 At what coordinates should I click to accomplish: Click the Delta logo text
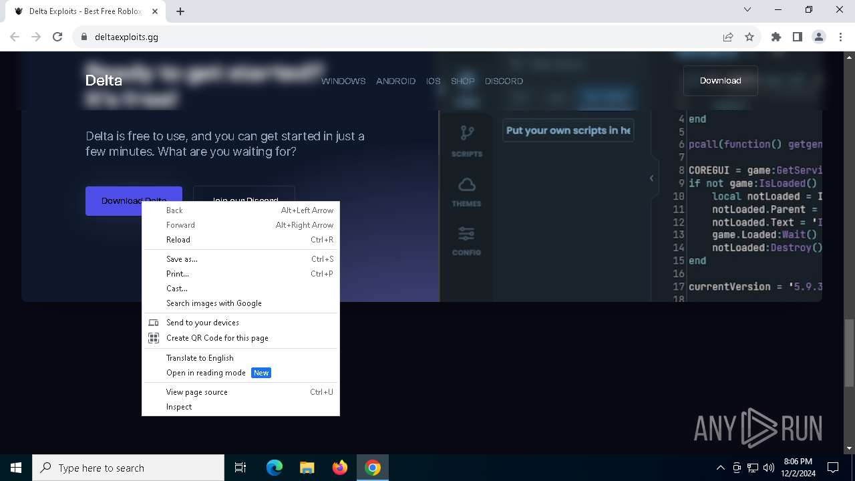point(104,81)
